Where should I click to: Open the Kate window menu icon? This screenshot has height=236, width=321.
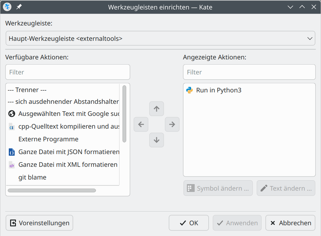7,7
